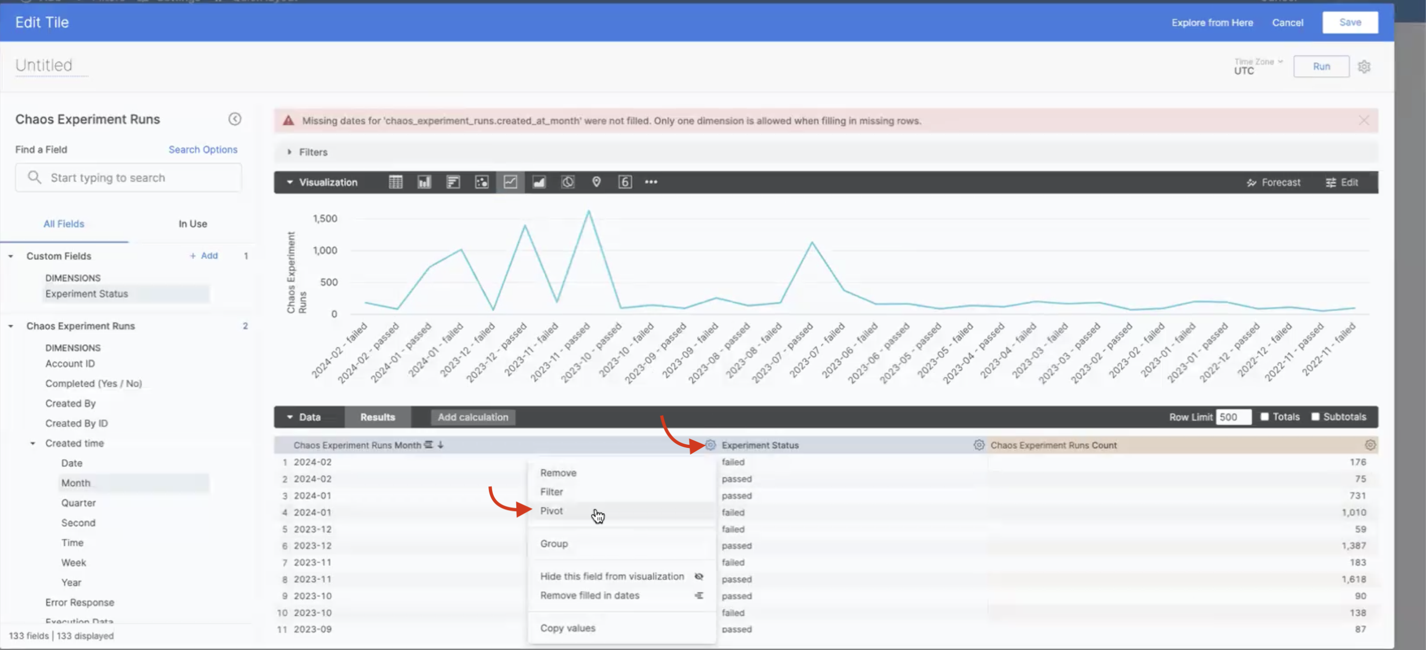1426x650 pixels.
Task: Open Forecast for the visualization
Action: 1273,183
